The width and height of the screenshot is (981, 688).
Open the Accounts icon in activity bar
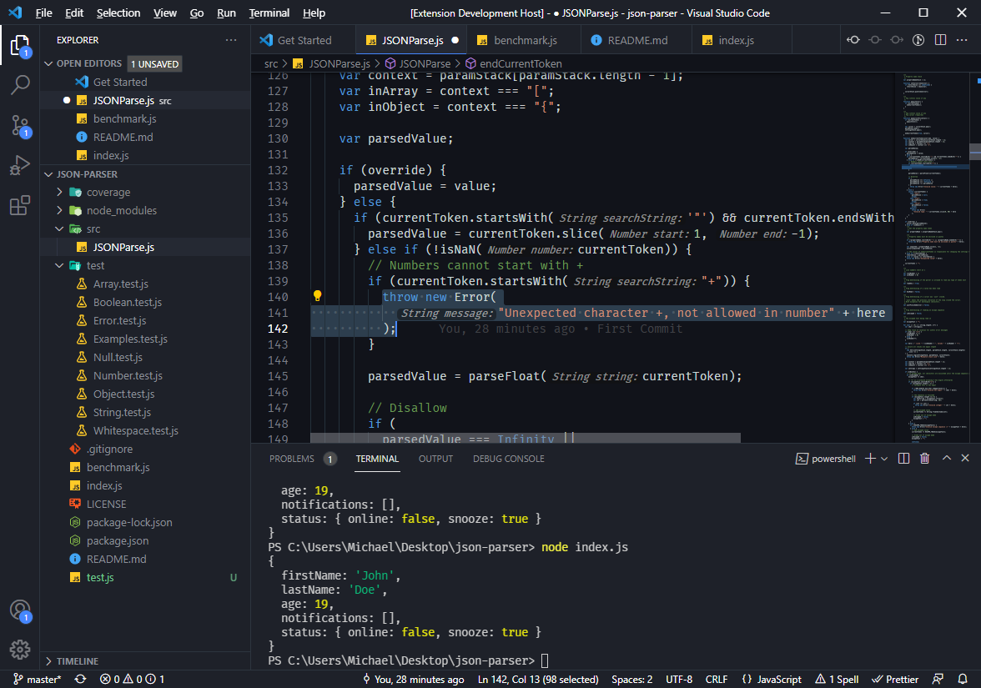pyautogui.click(x=20, y=610)
